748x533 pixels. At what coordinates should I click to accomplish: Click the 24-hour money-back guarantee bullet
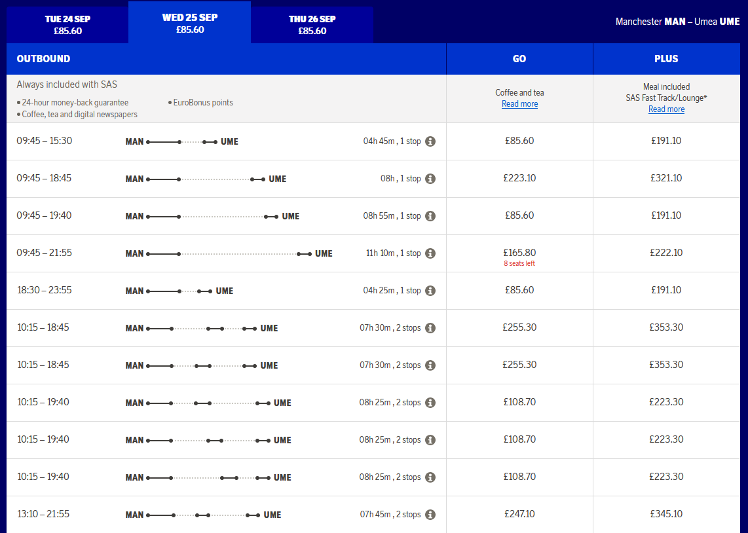tap(73, 103)
